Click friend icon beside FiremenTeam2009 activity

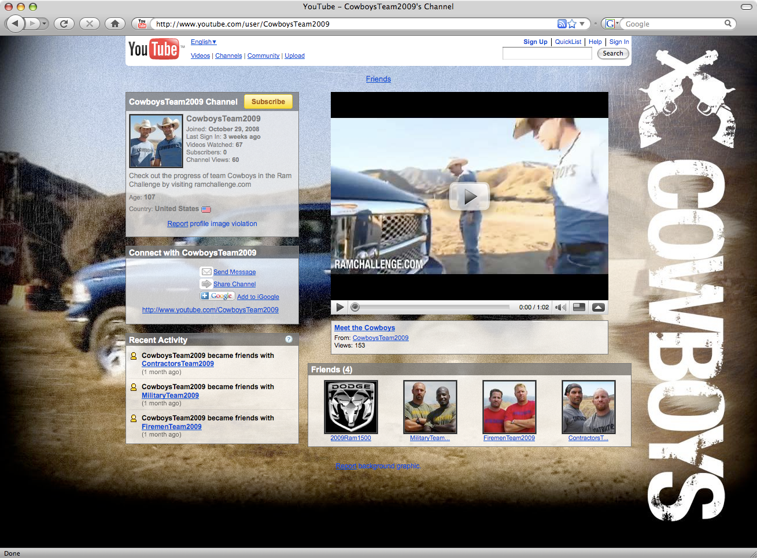[x=134, y=419]
